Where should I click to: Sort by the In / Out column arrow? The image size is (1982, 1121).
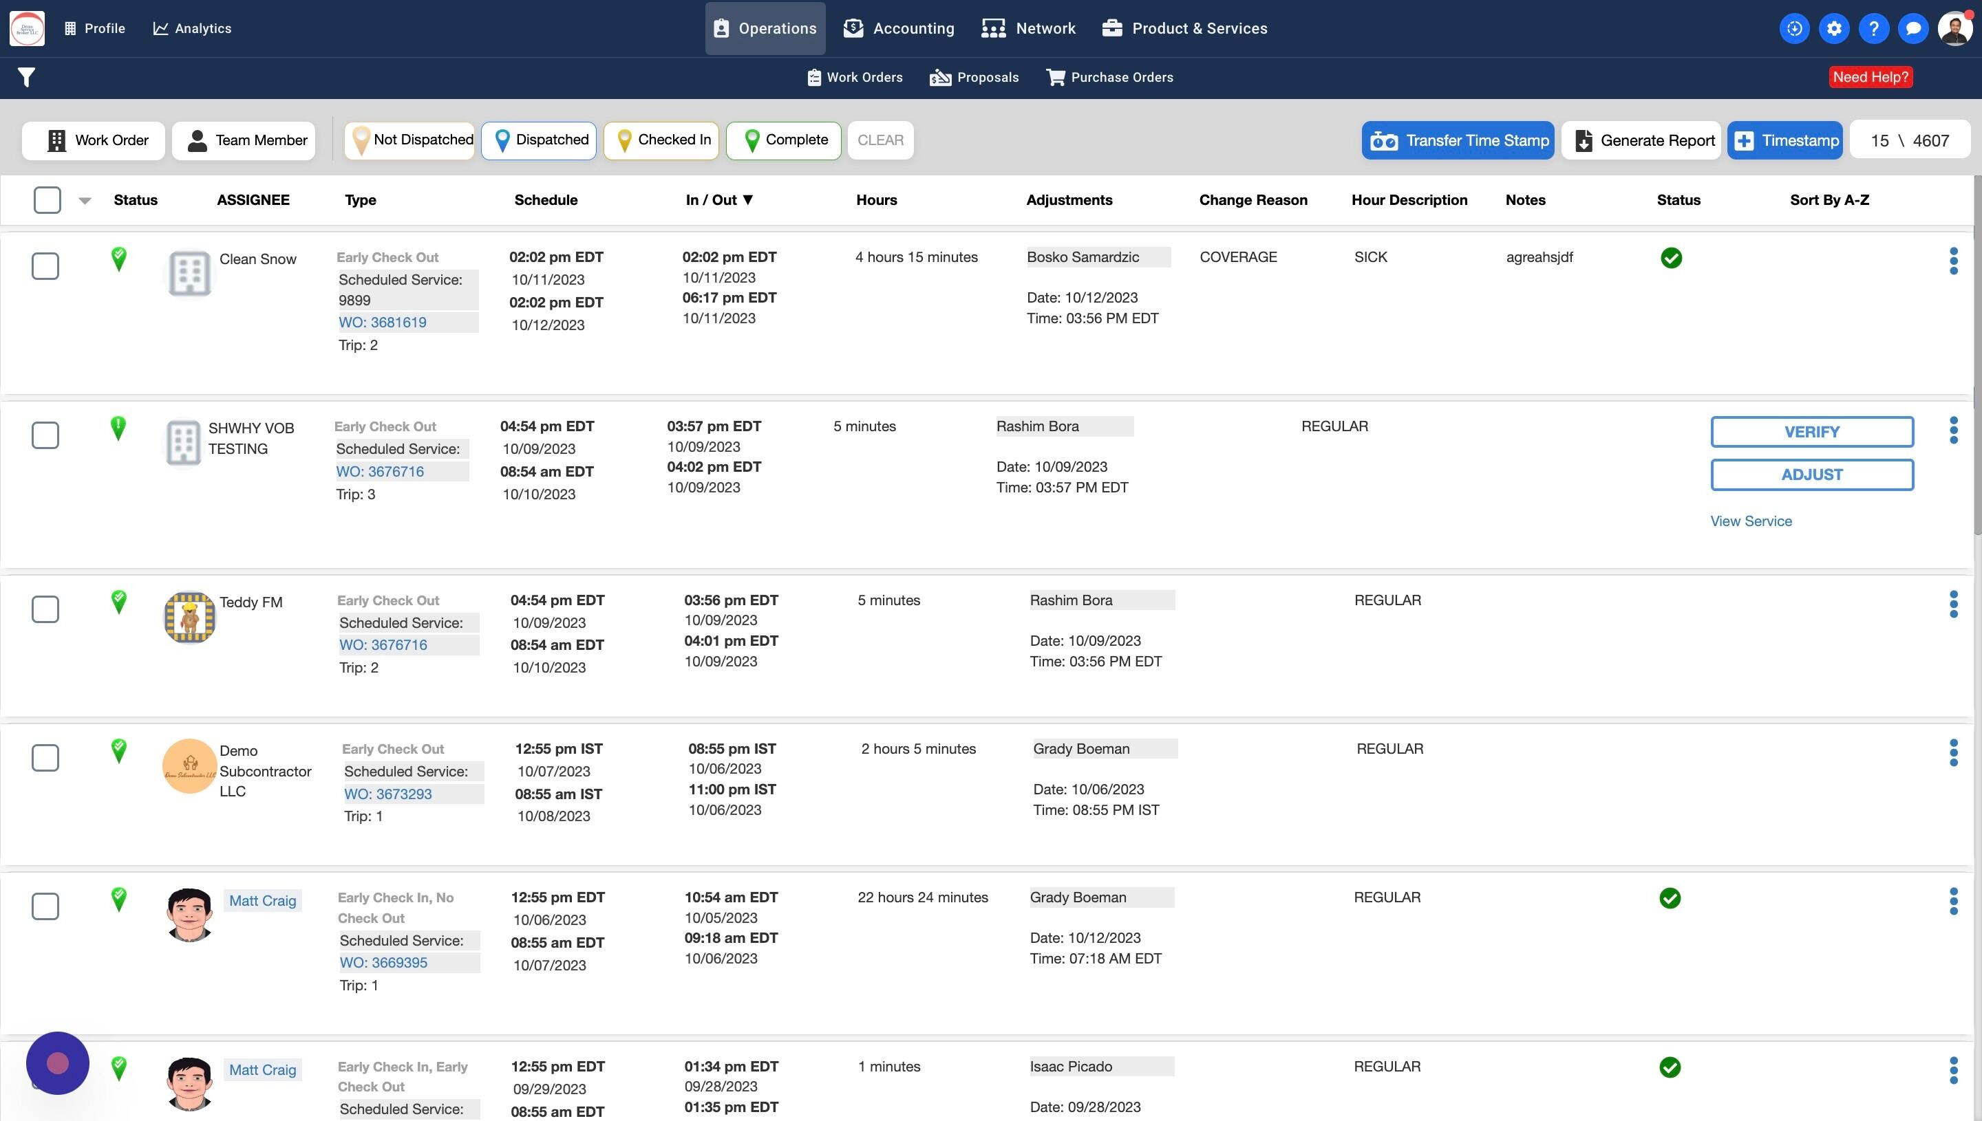tap(747, 200)
